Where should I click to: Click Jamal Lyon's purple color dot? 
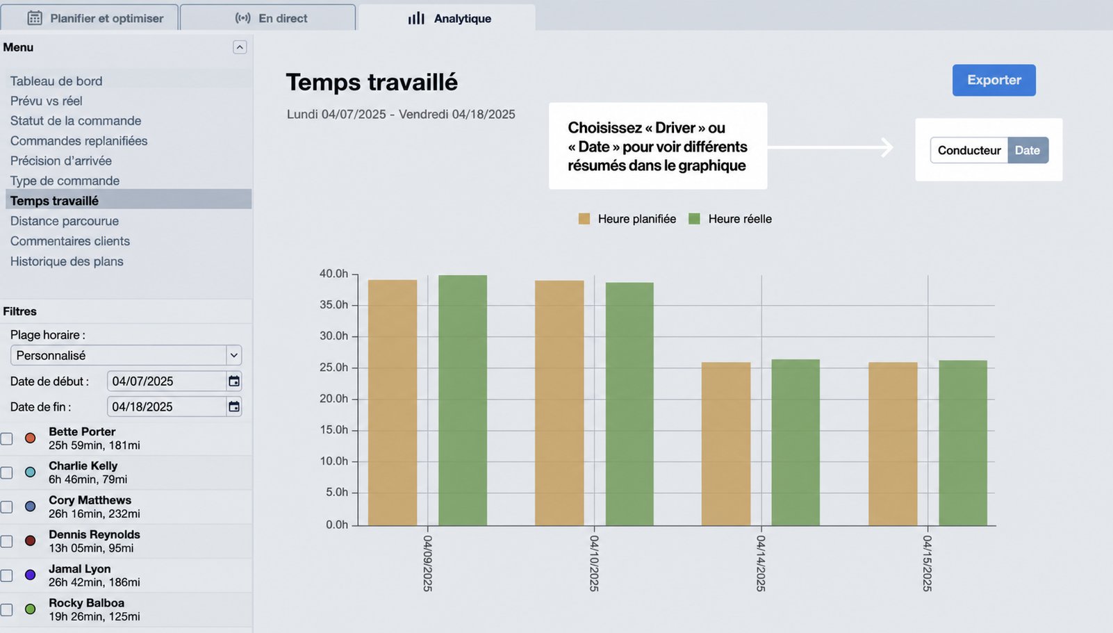(31, 575)
